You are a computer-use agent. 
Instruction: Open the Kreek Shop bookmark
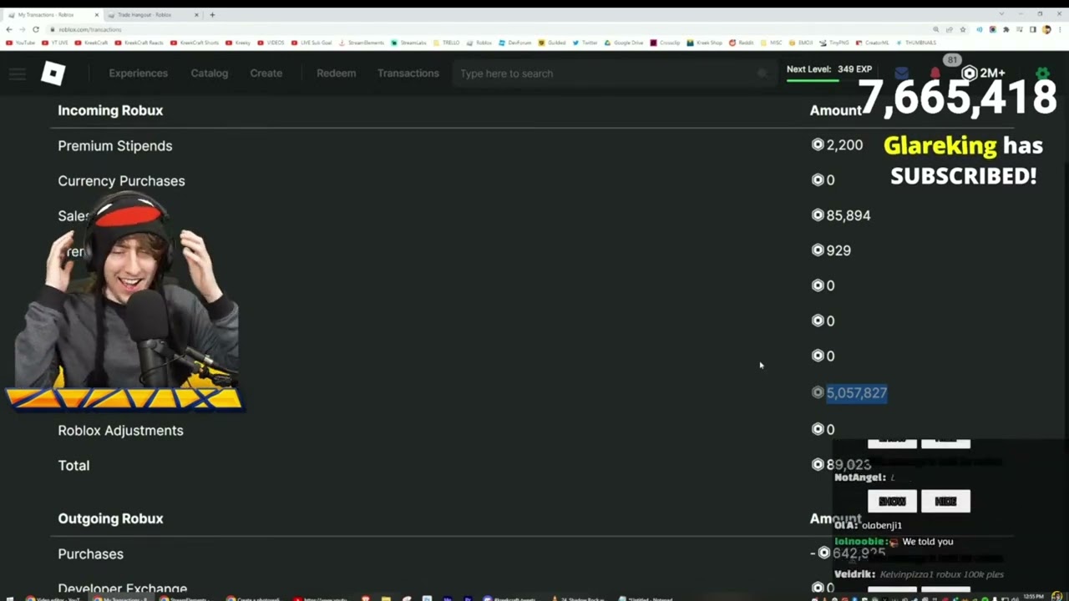tap(706, 43)
